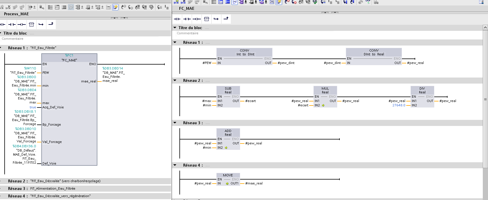This screenshot has width=488, height=200.
Task: Click the 27648.0 constant on DIV input
Action: point(398,105)
